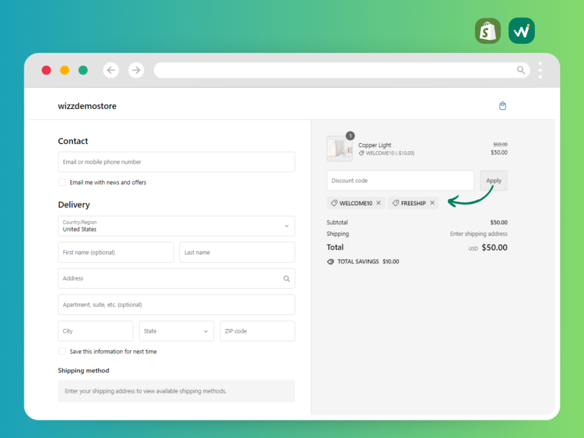Image resolution: width=584 pixels, height=438 pixels.
Task: Open the browser three-dot menu
Action: click(x=540, y=70)
